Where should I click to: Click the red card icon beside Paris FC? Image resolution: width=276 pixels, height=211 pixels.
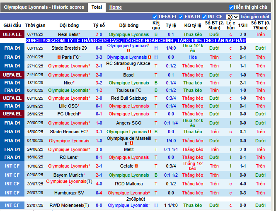(x=59, y=57)
